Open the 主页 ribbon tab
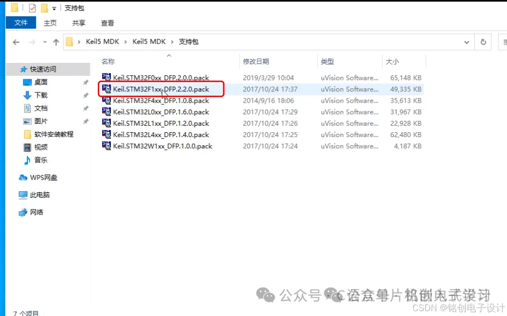This screenshot has height=316, width=507. tap(50, 23)
